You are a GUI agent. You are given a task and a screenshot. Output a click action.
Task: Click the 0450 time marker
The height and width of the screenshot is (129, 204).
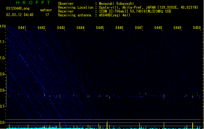pos(197,28)
